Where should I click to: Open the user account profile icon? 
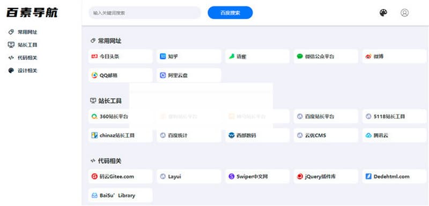pyautogui.click(x=404, y=12)
